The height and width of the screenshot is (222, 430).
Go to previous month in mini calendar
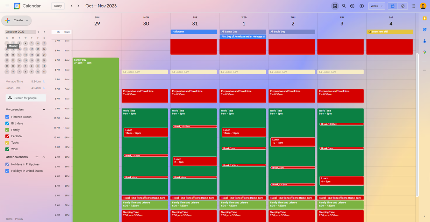pyautogui.click(x=38, y=32)
